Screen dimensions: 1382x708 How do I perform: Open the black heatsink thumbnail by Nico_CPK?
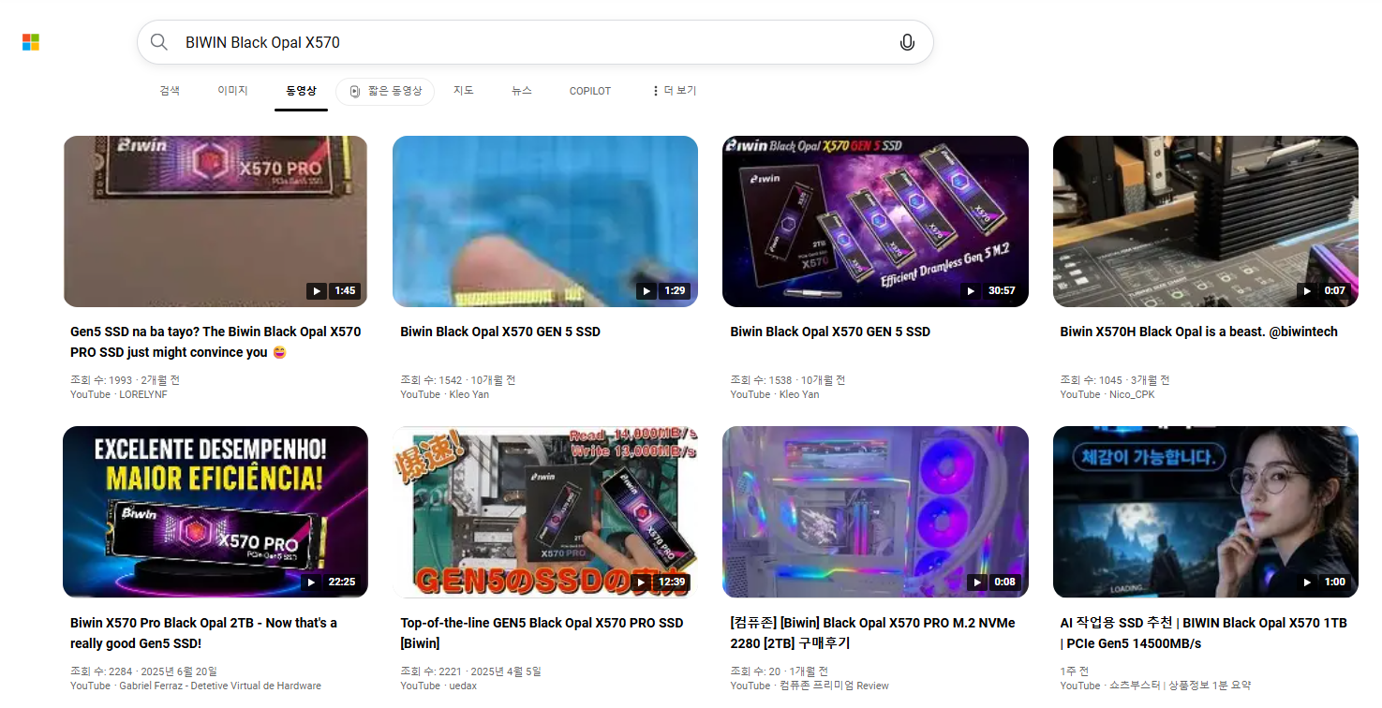(1206, 221)
